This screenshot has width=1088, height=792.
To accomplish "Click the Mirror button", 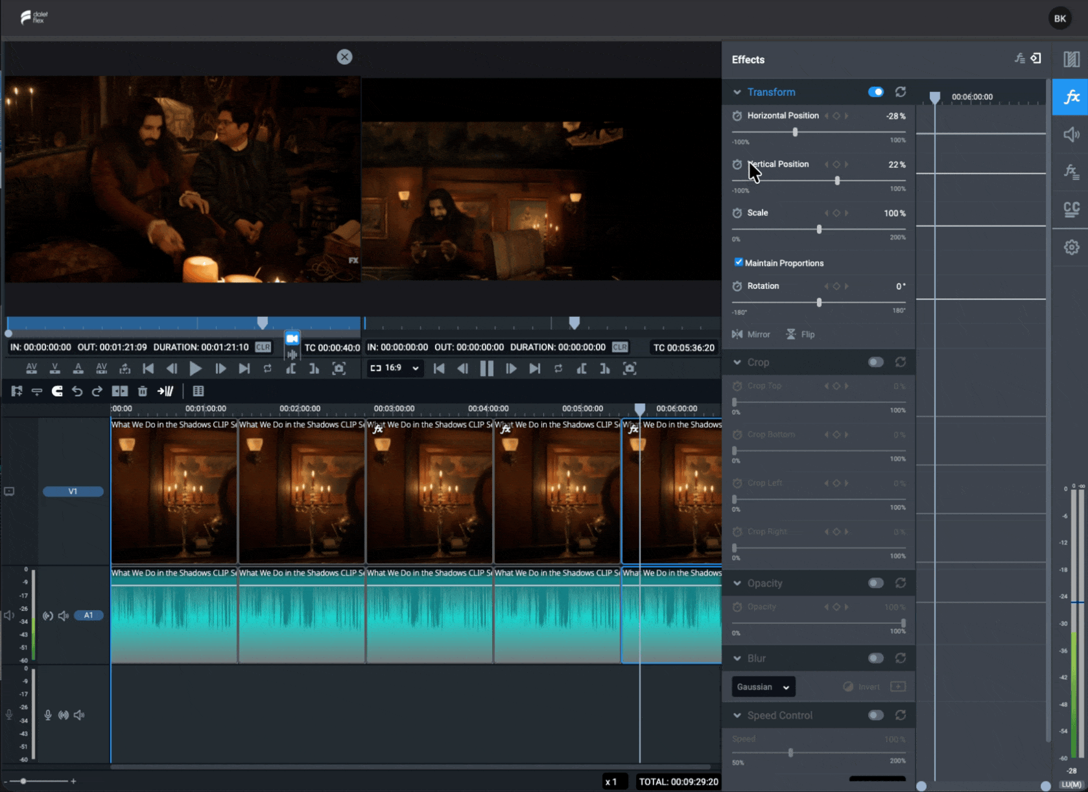I will pyautogui.click(x=751, y=334).
